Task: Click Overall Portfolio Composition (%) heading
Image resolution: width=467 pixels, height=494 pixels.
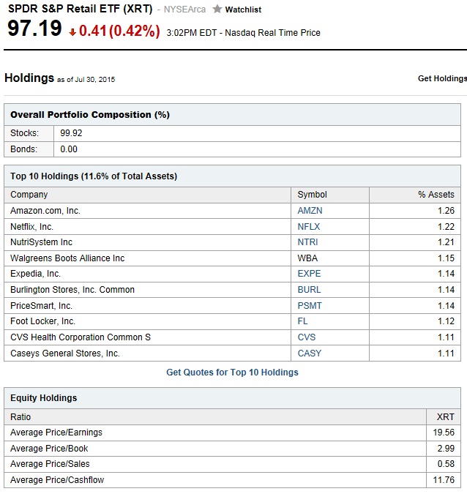Action: click(90, 115)
